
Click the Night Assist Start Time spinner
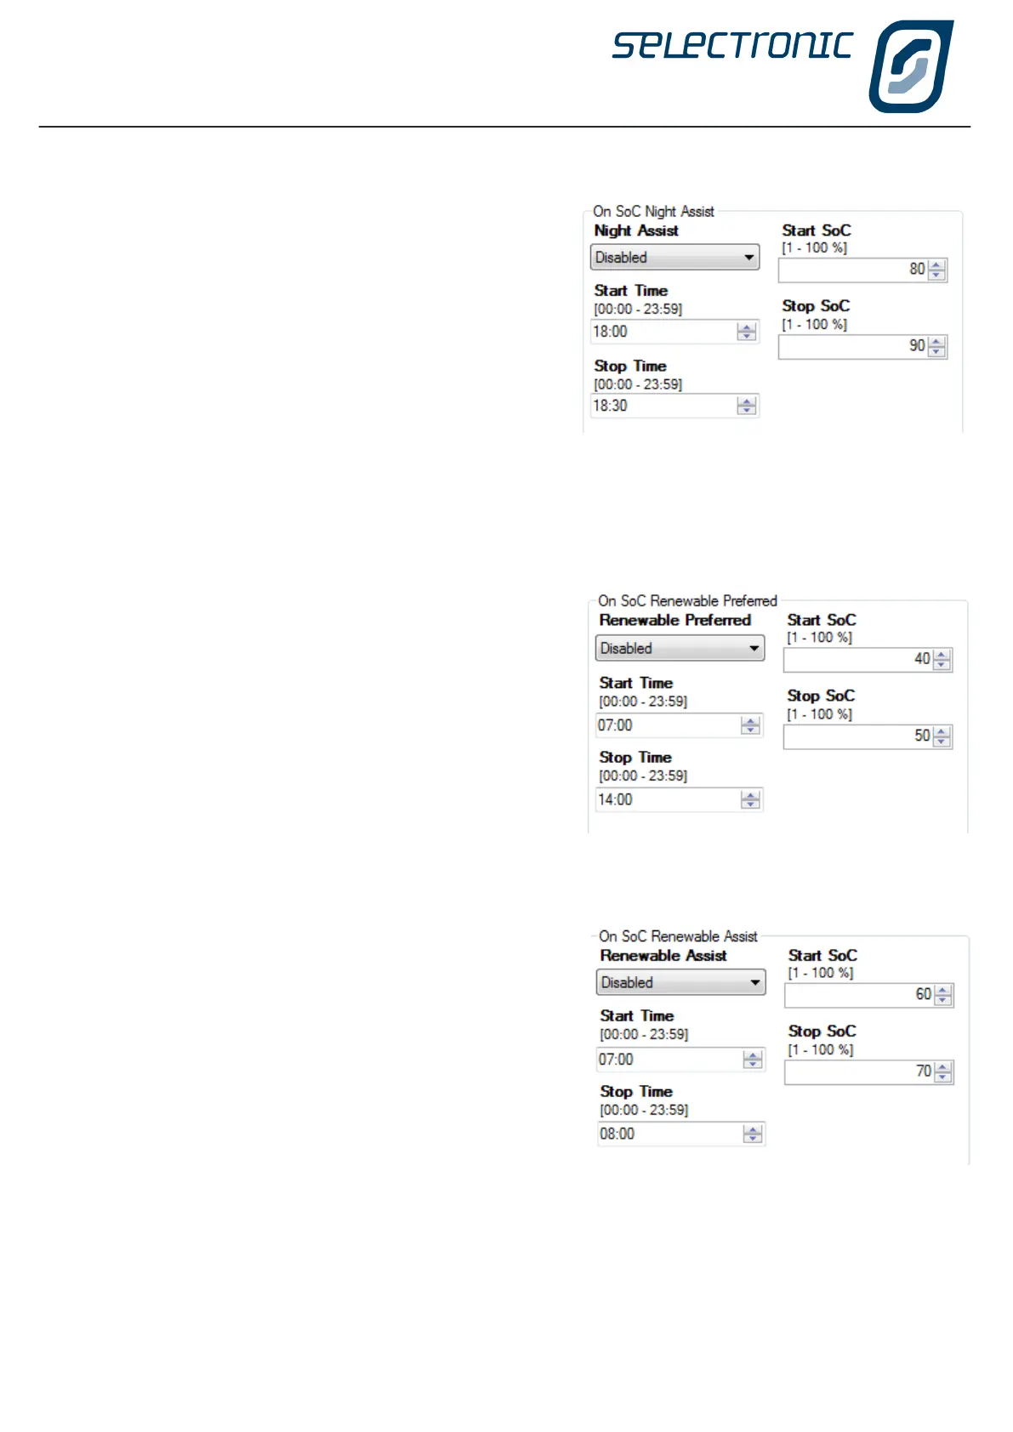[747, 332]
